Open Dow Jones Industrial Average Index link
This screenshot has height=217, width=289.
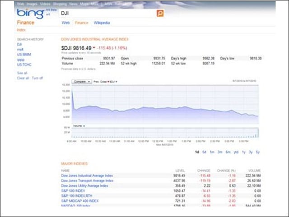pos(87,176)
